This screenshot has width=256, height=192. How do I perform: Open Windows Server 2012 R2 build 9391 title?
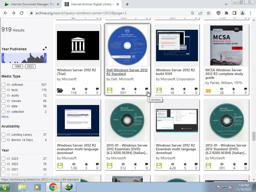pos(175,72)
